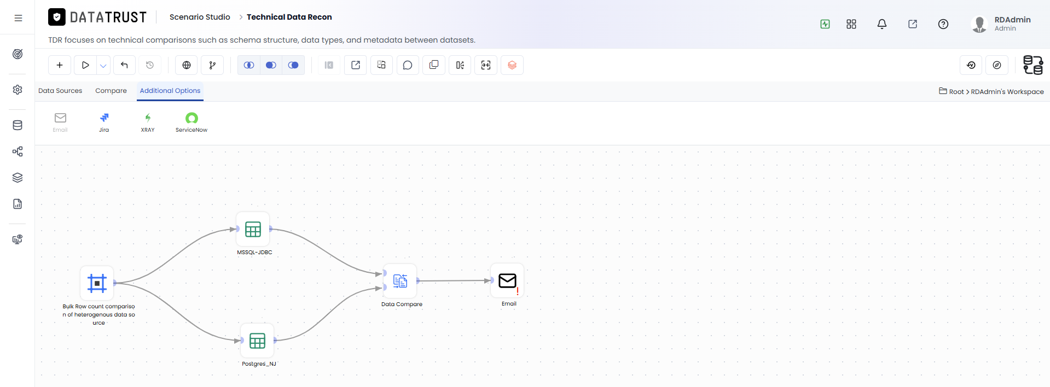Click the collapse panel toolbar icon

[329, 65]
